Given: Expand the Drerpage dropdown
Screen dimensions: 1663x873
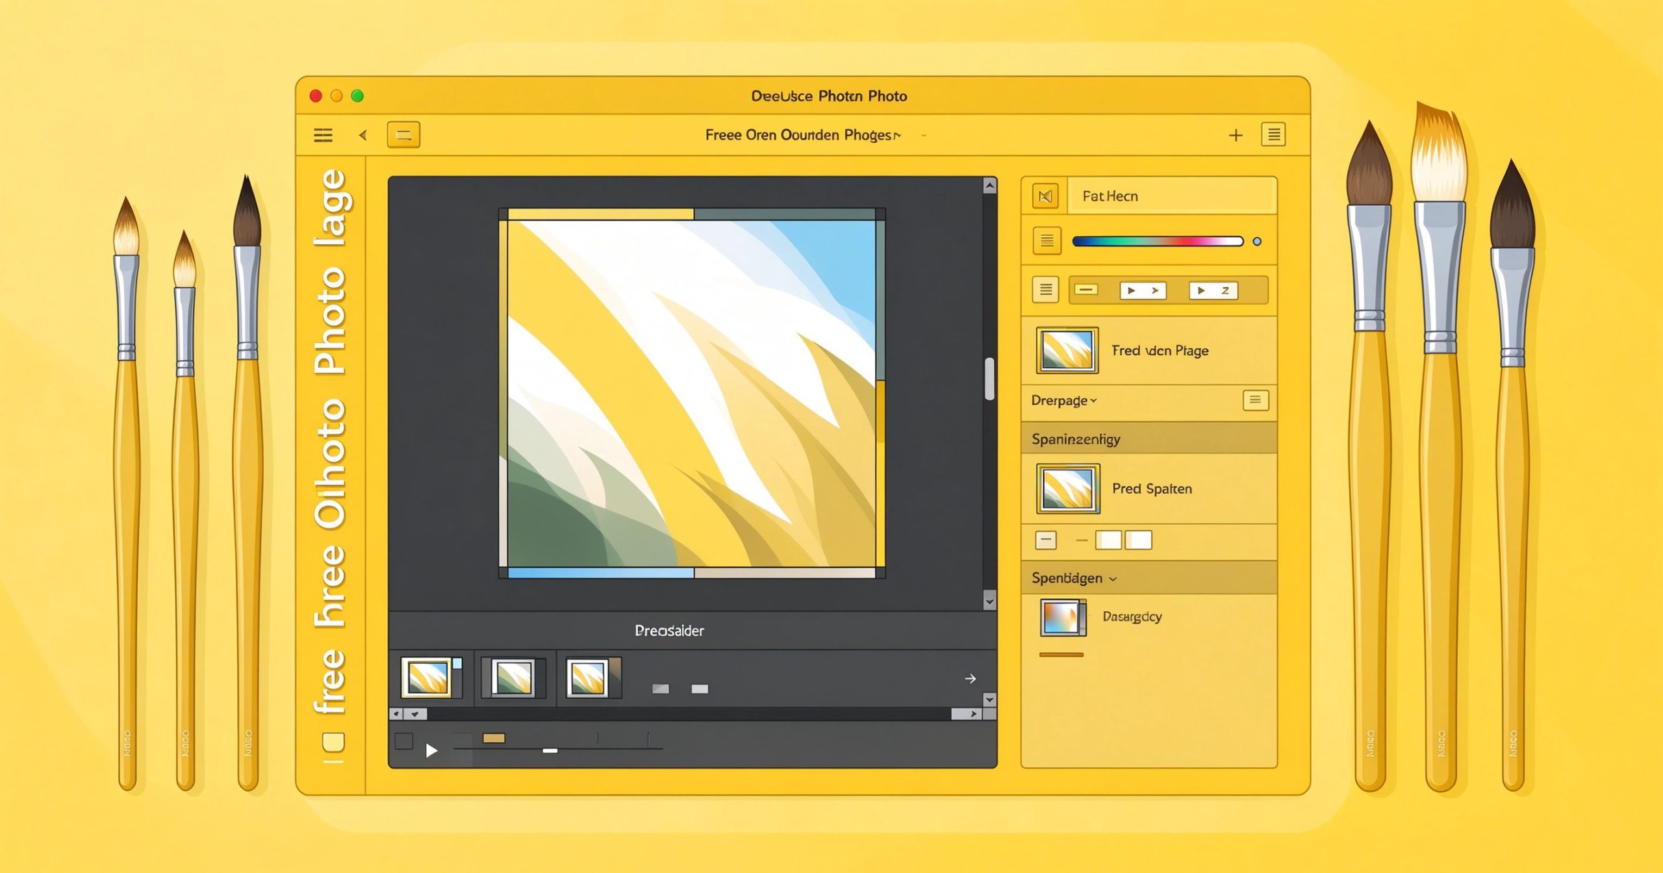Looking at the screenshot, I should [1064, 401].
